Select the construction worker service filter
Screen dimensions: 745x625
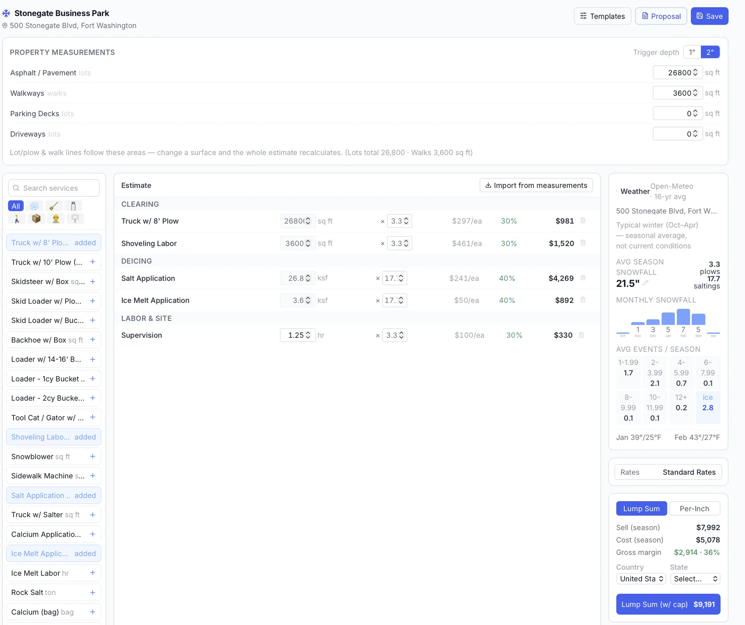coord(55,219)
